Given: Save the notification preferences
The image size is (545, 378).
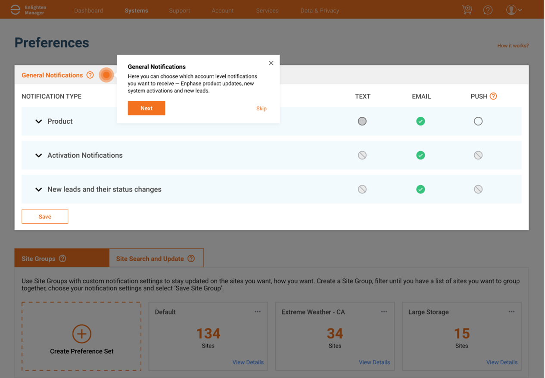Looking at the screenshot, I should click(x=45, y=216).
